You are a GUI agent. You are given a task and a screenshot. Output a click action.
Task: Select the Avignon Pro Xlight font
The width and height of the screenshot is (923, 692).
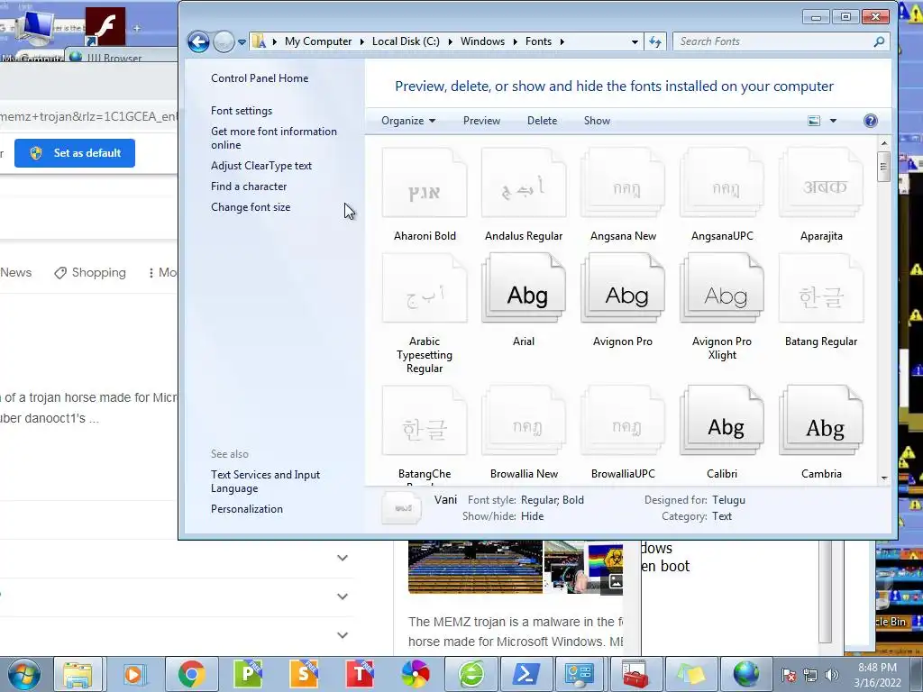[x=722, y=288]
